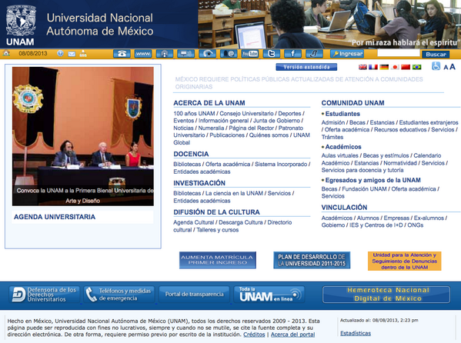The image size is (461, 343).
Task: Go to the home page icon
Action: point(6,54)
